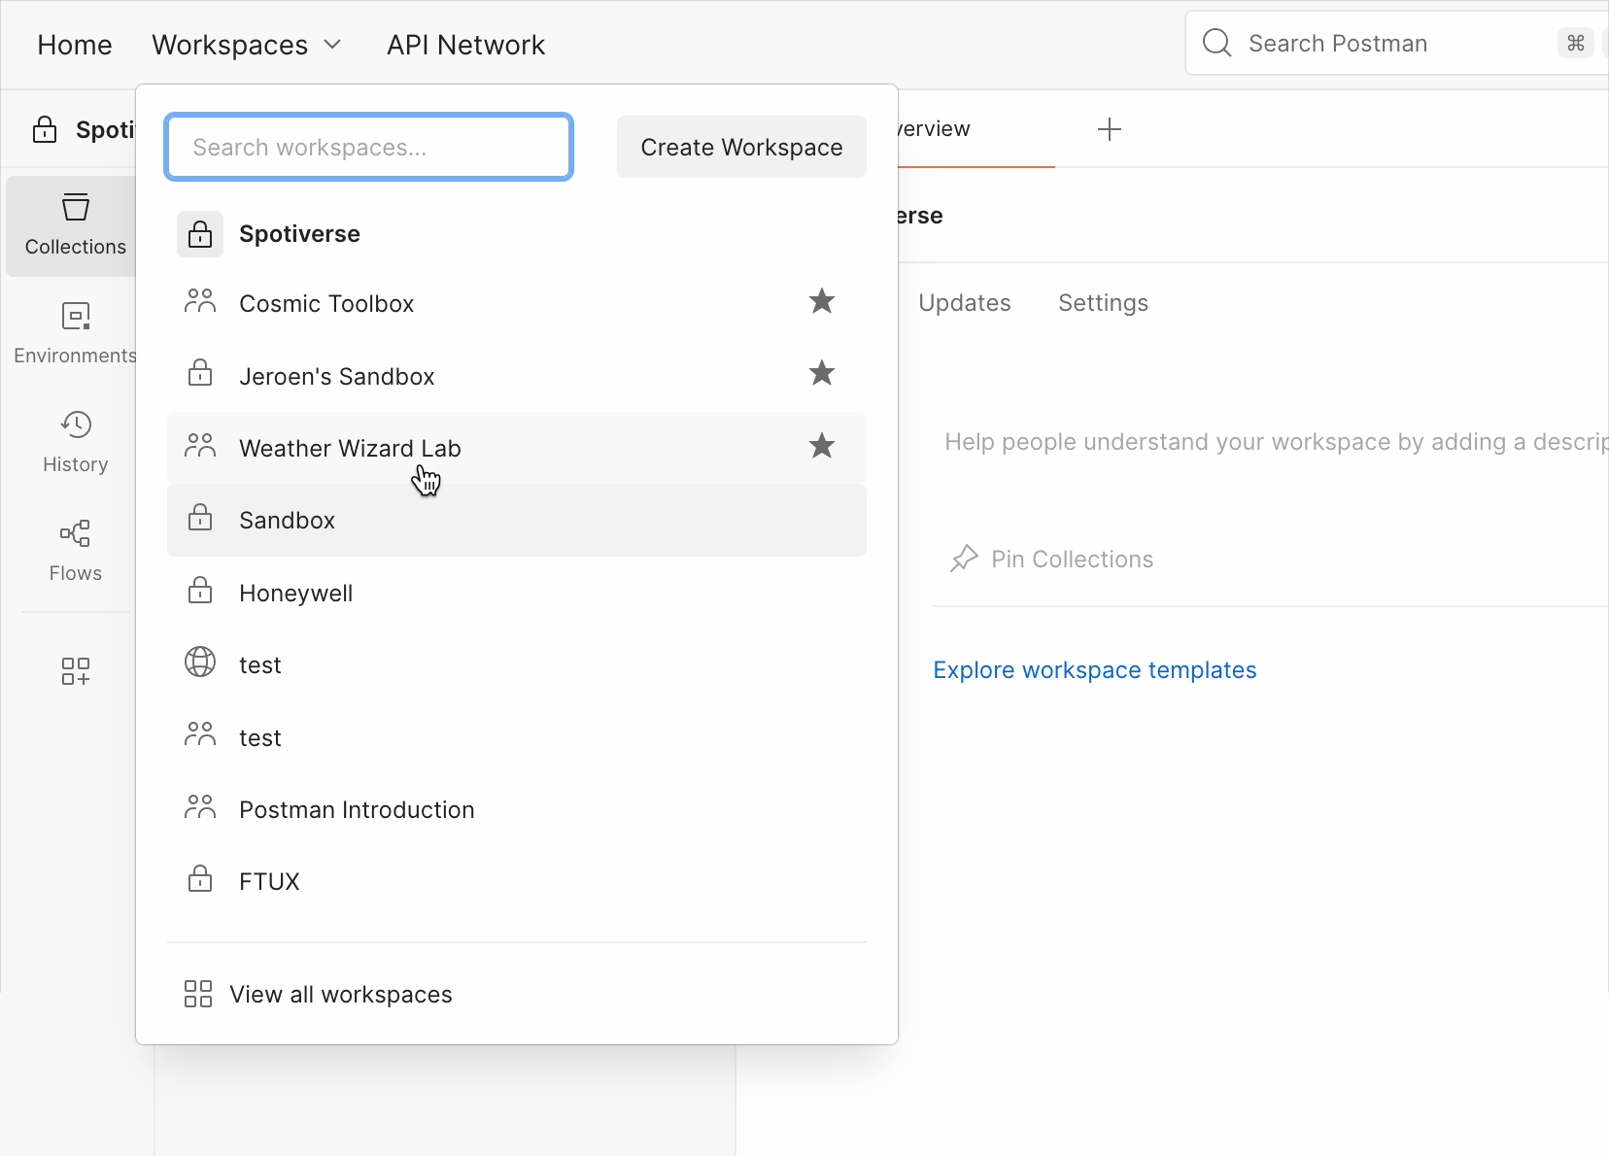Switch to the Honeywell workspace
The height and width of the screenshot is (1156, 1609).
tap(295, 594)
